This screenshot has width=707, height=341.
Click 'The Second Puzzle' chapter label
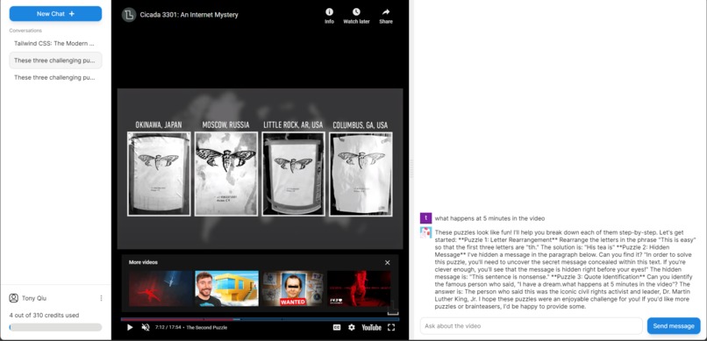(x=207, y=328)
